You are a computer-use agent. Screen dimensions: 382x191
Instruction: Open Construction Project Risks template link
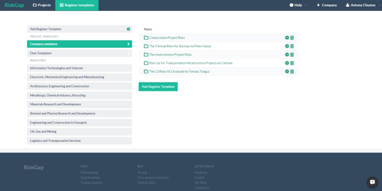(167, 38)
